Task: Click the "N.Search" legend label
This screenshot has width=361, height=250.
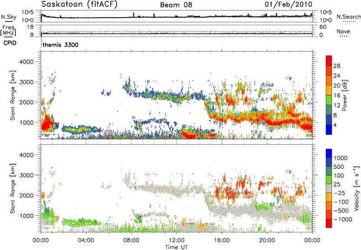Action: click(348, 17)
